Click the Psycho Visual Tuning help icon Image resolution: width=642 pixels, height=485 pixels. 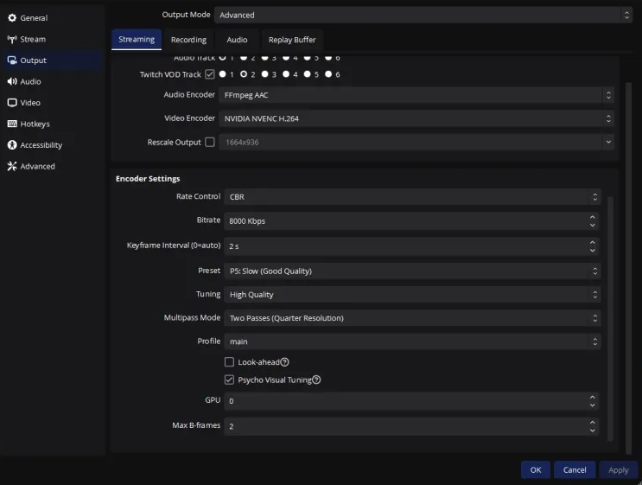(x=316, y=380)
